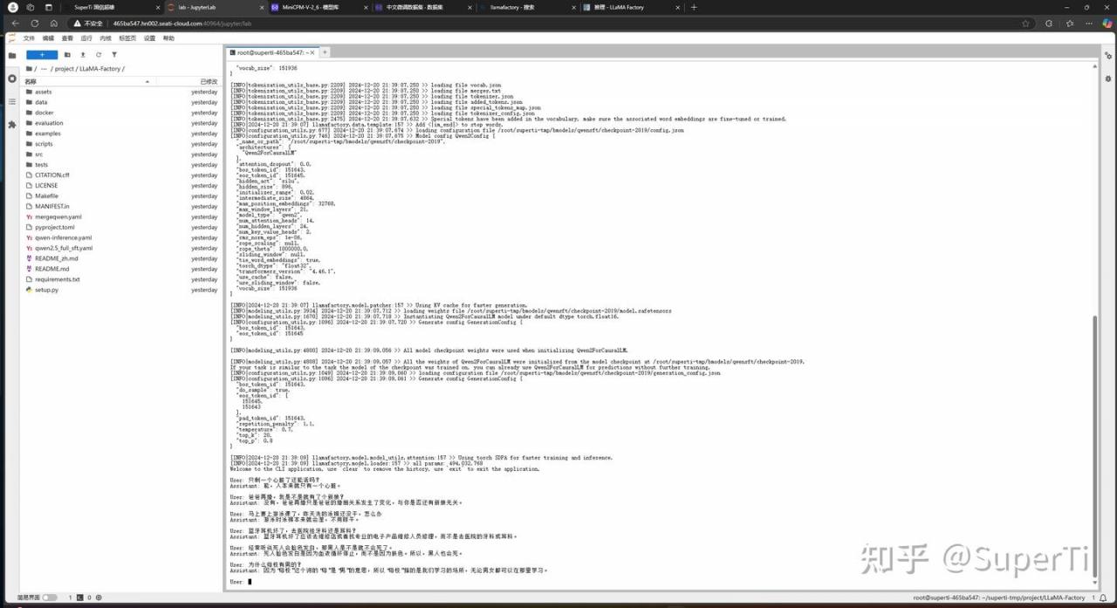Click the LLaMA-Factory breadcrumb link

[100, 68]
